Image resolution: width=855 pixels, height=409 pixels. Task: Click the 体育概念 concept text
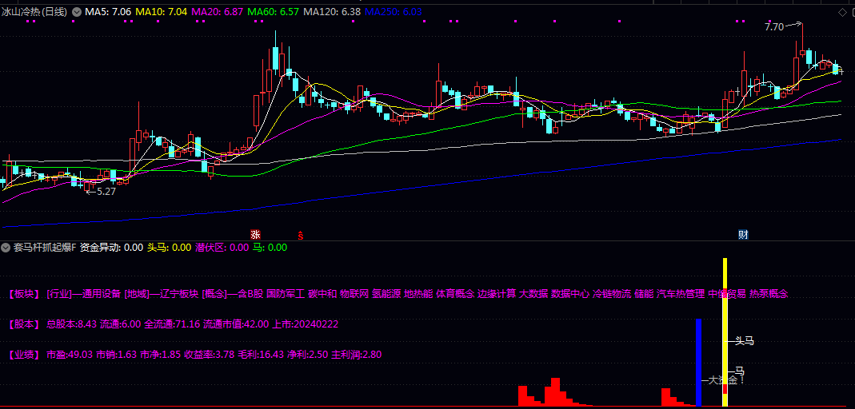coord(455,294)
